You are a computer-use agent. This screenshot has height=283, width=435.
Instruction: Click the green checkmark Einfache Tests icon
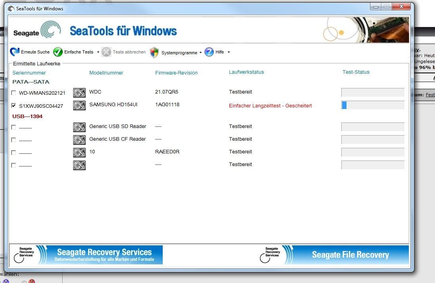click(x=58, y=52)
